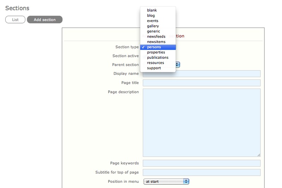Viewport: 282px width, 188px height.
Task: Pick 'events' in the dropdown list
Action: [x=153, y=21]
